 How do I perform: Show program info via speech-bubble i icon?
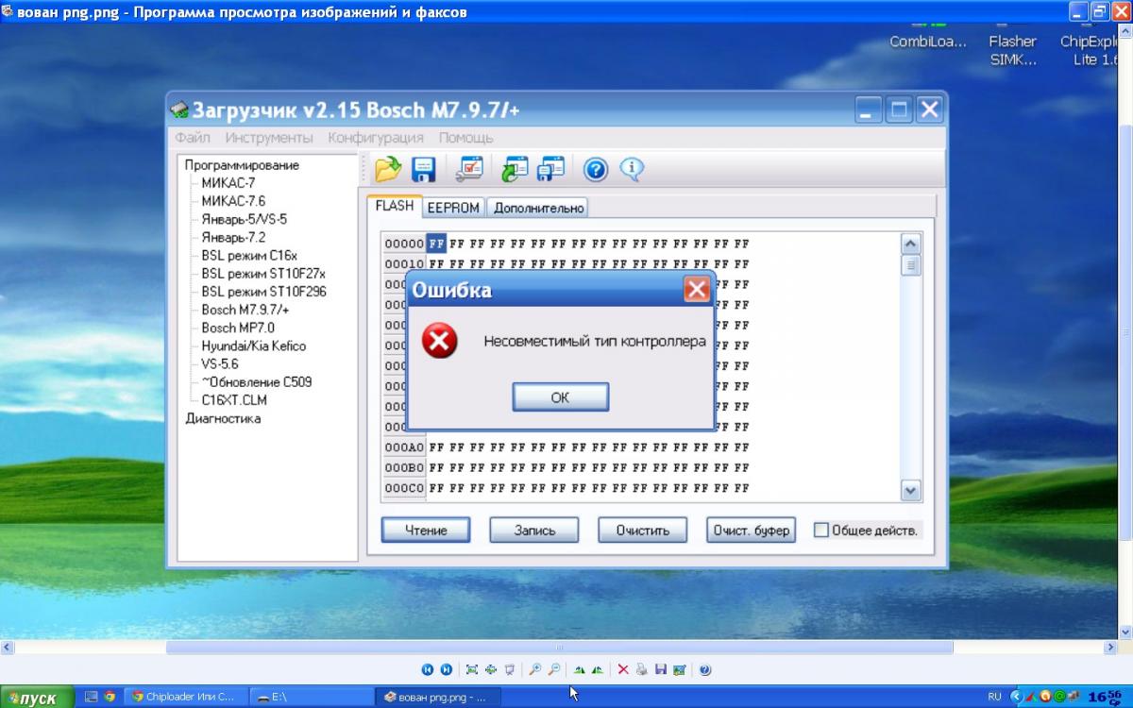pos(632,169)
